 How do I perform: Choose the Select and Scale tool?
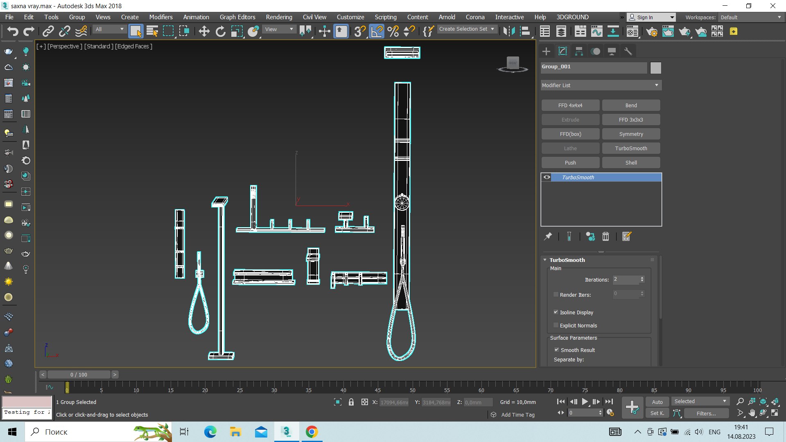[237, 31]
